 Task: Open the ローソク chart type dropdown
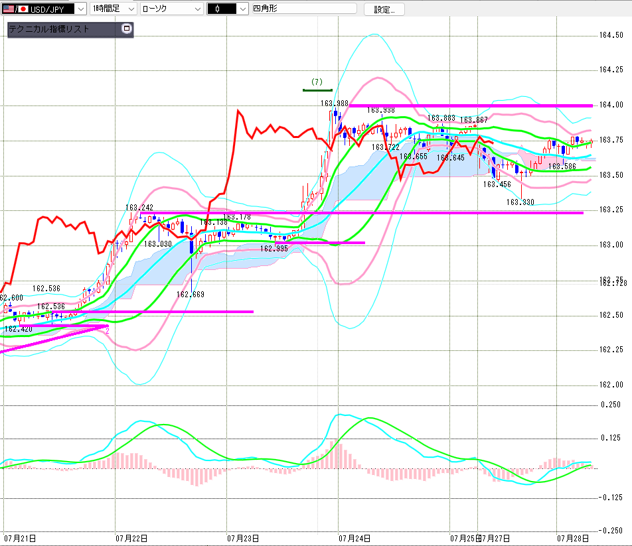172,9
